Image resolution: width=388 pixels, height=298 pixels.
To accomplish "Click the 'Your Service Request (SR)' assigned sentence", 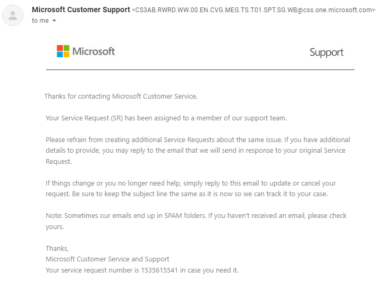I will pyautogui.click(x=166, y=118).
